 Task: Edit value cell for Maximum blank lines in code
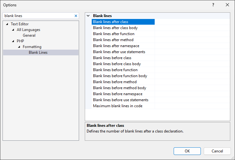click(192, 106)
